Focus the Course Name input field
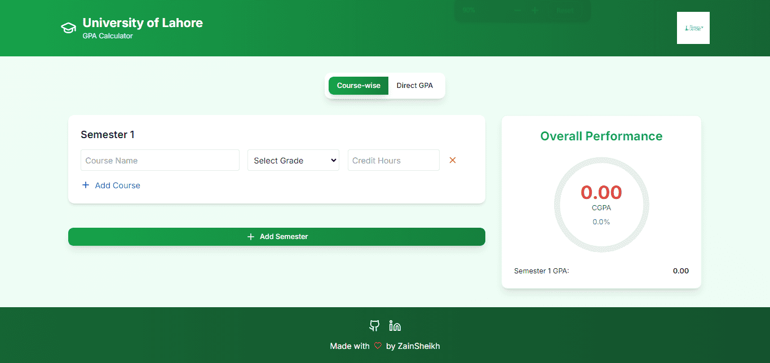 160,160
